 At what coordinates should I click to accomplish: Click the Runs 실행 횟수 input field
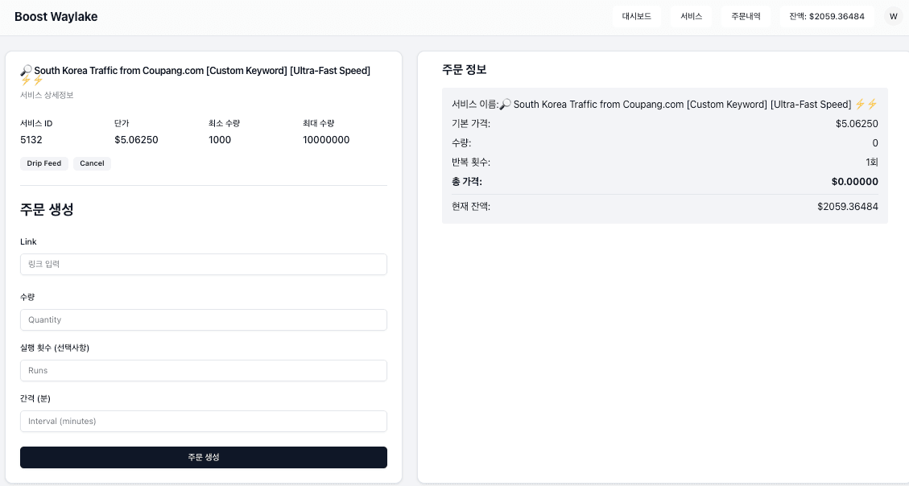tap(203, 370)
